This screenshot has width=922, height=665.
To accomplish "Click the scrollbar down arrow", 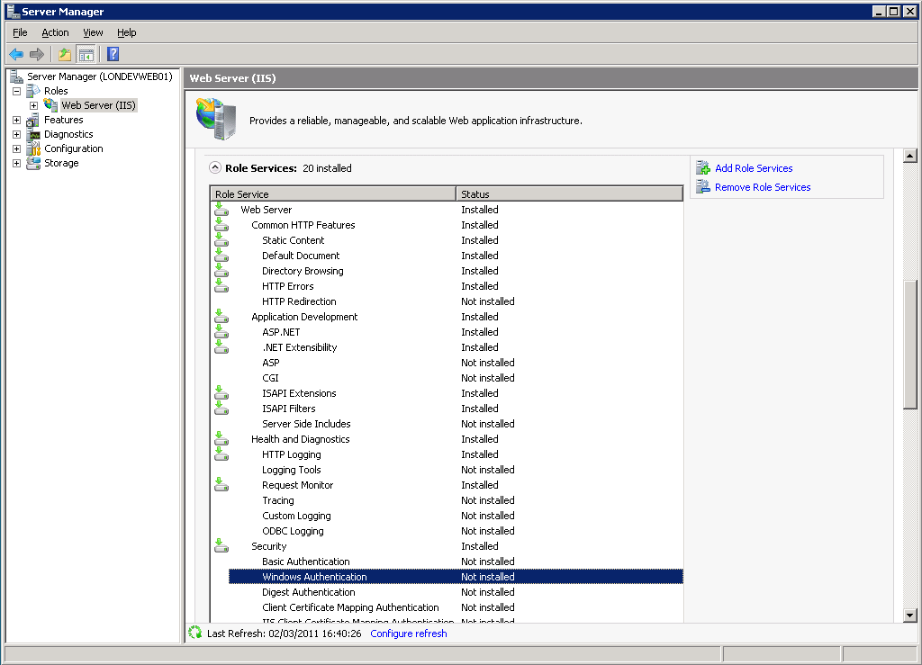I will click(909, 616).
